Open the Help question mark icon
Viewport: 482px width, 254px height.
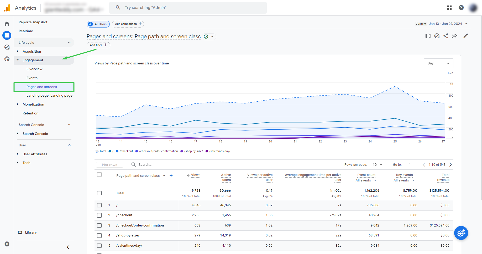coord(461,8)
